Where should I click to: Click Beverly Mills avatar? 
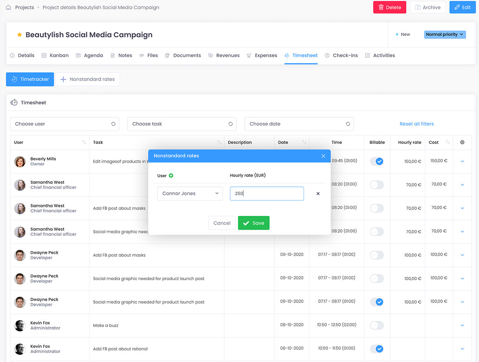20,162
